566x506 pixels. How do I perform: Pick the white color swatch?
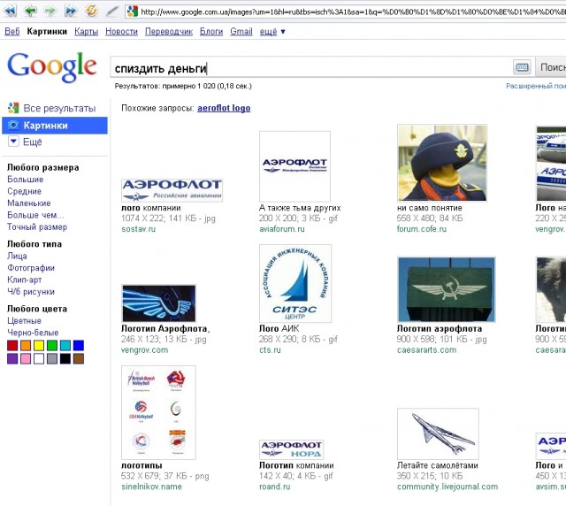coord(39,358)
